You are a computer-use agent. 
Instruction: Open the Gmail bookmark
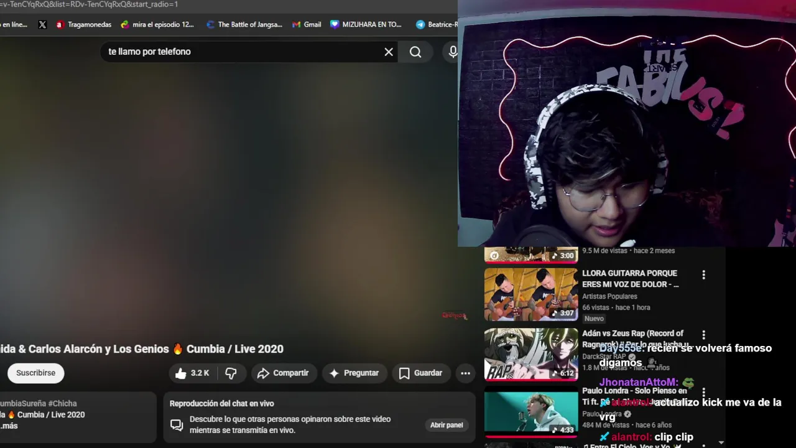[307, 25]
